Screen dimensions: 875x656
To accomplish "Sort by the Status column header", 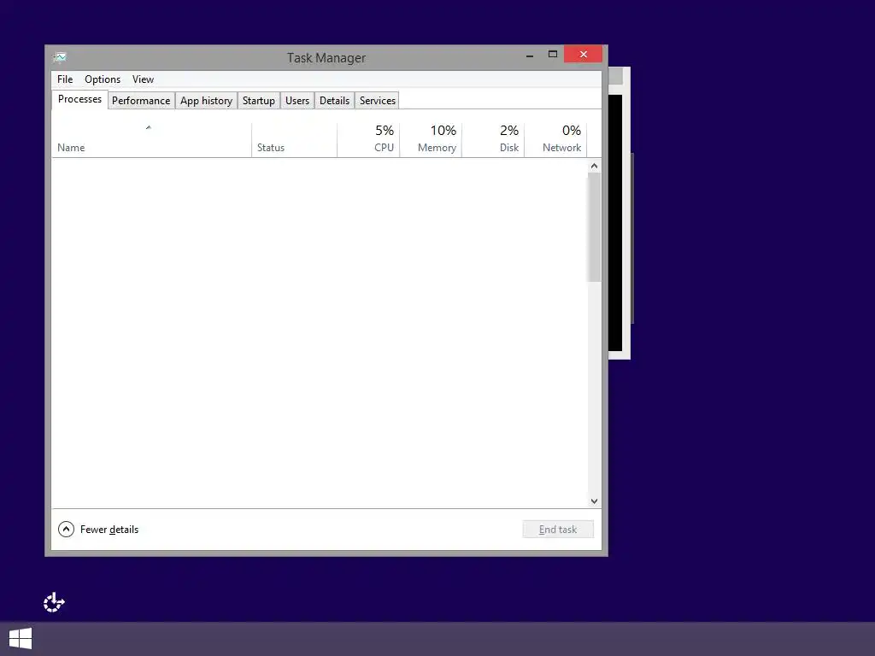I will [x=294, y=139].
